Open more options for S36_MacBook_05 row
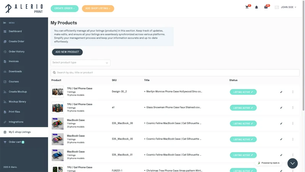 pyautogui.click(x=293, y=139)
